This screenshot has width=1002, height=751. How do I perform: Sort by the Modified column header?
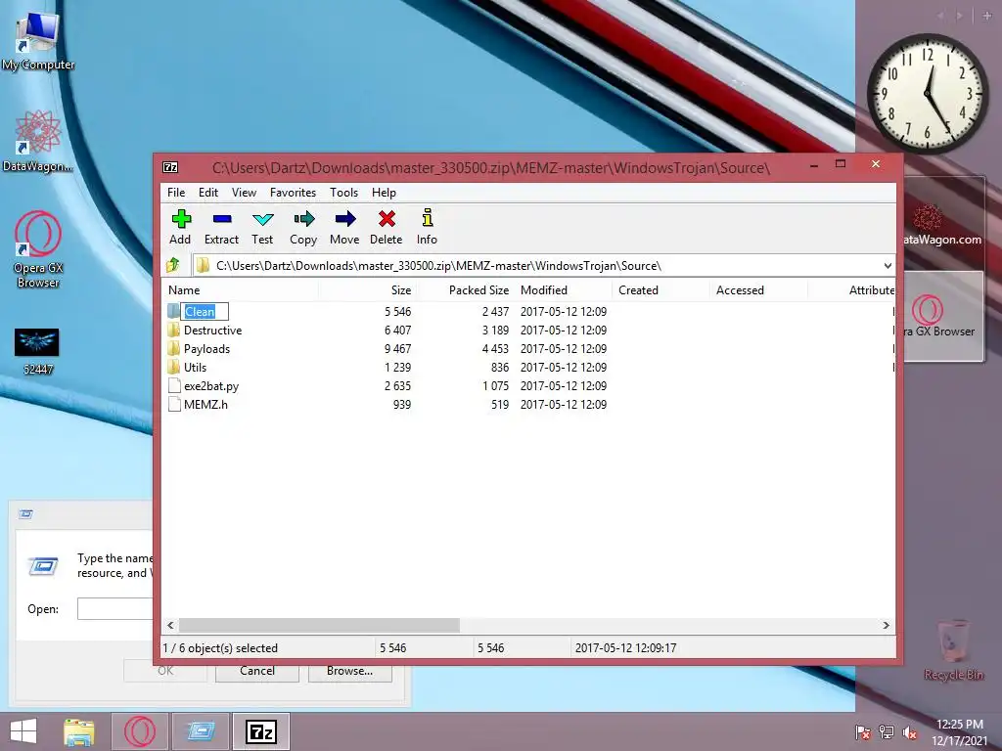(x=563, y=289)
